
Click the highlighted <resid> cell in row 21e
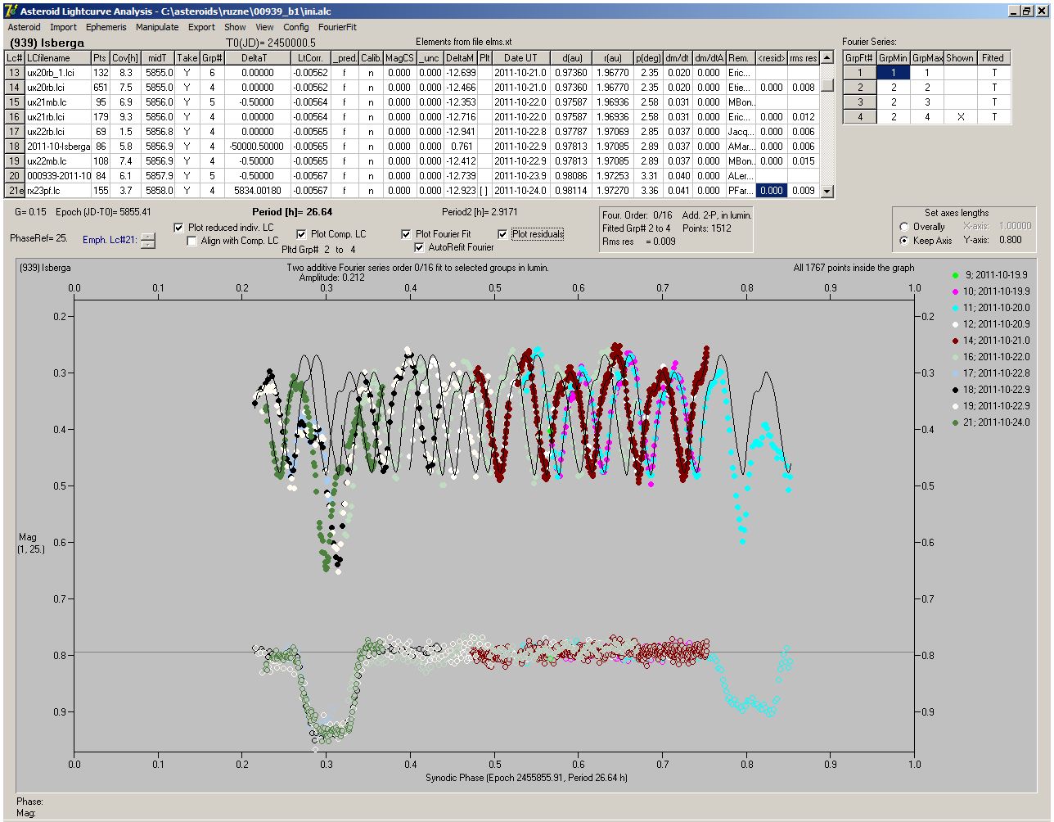771,191
